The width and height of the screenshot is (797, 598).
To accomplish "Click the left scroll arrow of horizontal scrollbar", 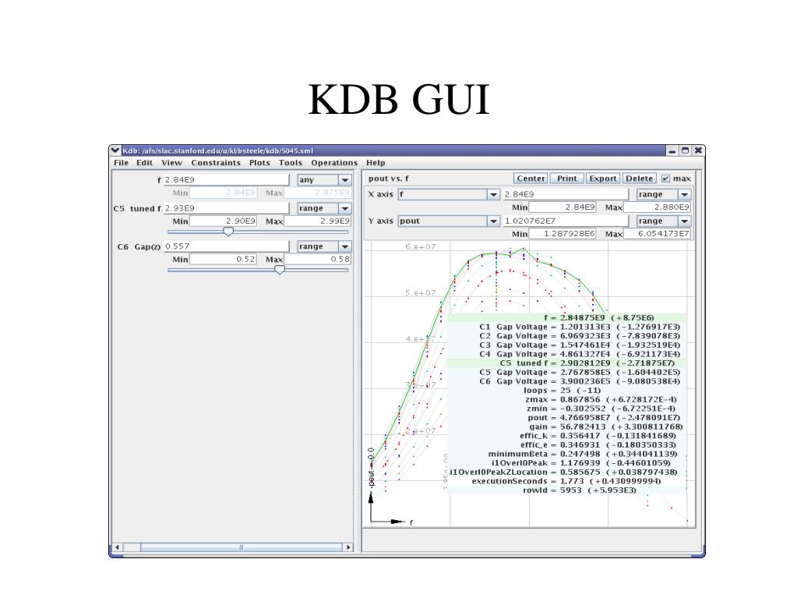I will click(118, 547).
